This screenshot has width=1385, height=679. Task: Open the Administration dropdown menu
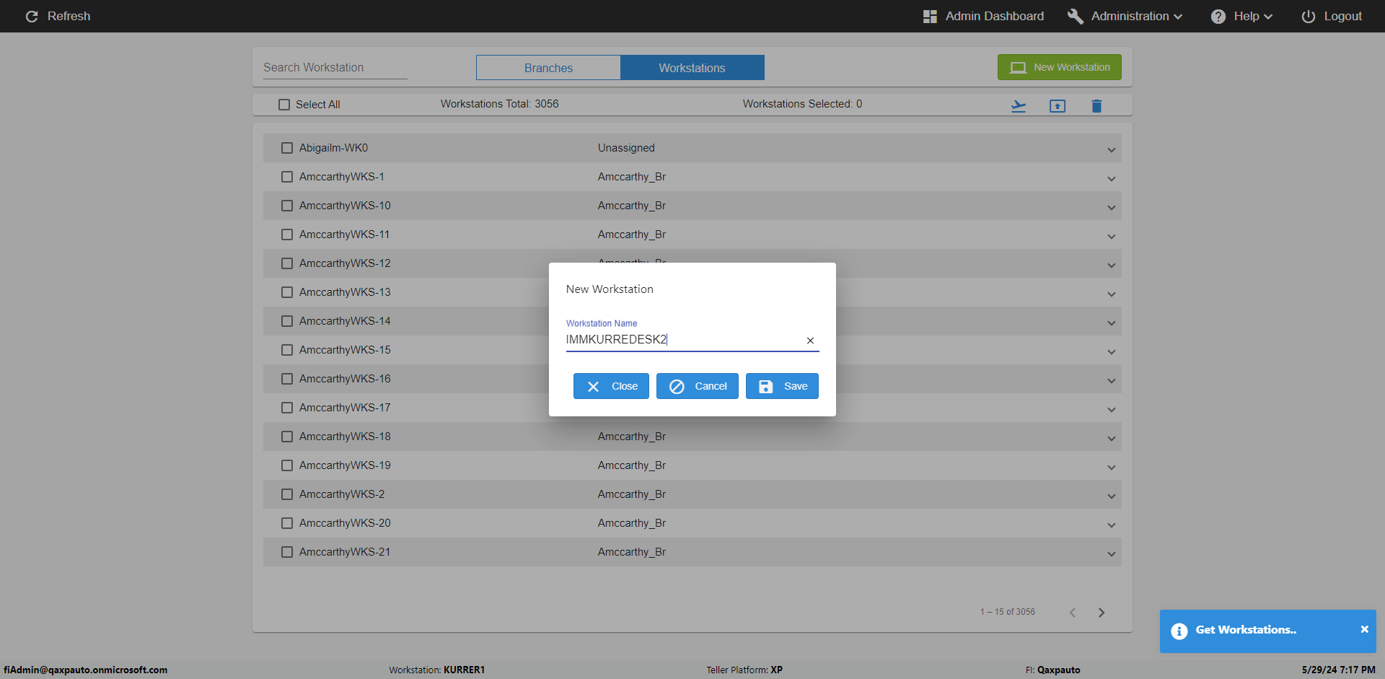pos(1125,16)
